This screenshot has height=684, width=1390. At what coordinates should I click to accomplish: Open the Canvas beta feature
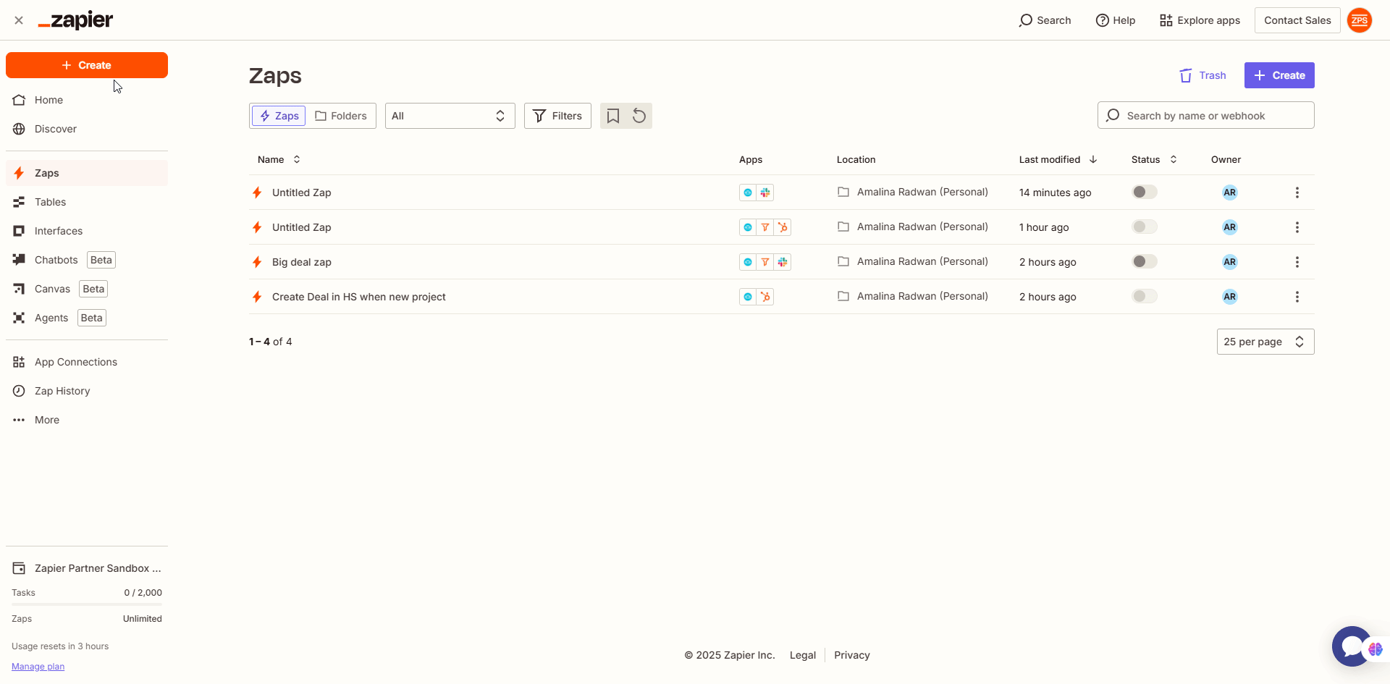pyautogui.click(x=54, y=288)
